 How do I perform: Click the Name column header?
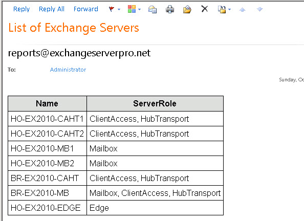coord(47,103)
